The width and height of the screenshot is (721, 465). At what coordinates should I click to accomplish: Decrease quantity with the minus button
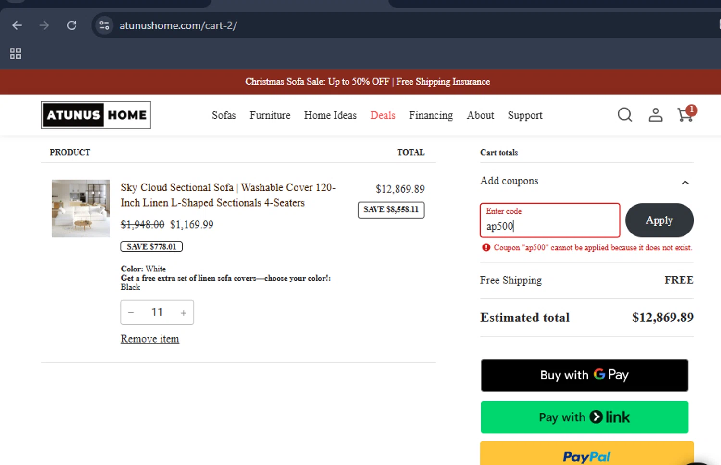pyautogui.click(x=131, y=312)
